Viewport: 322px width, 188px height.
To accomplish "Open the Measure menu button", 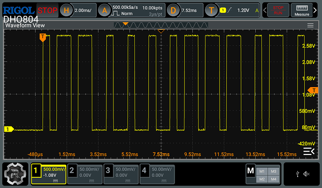I will pyautogui.click(x=301, y=10).
